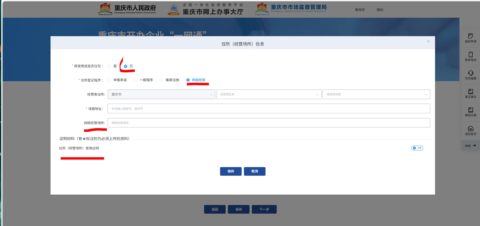Click 退出 logout link in header

point(380,10)
